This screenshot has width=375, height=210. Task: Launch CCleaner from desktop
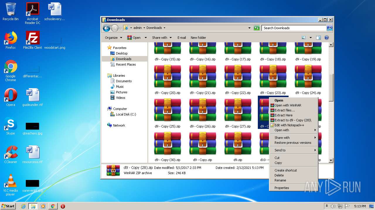(x=11, y=155)
